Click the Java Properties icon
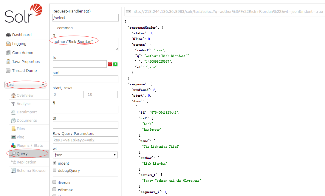Screen dimensions: 325x196 8,62
